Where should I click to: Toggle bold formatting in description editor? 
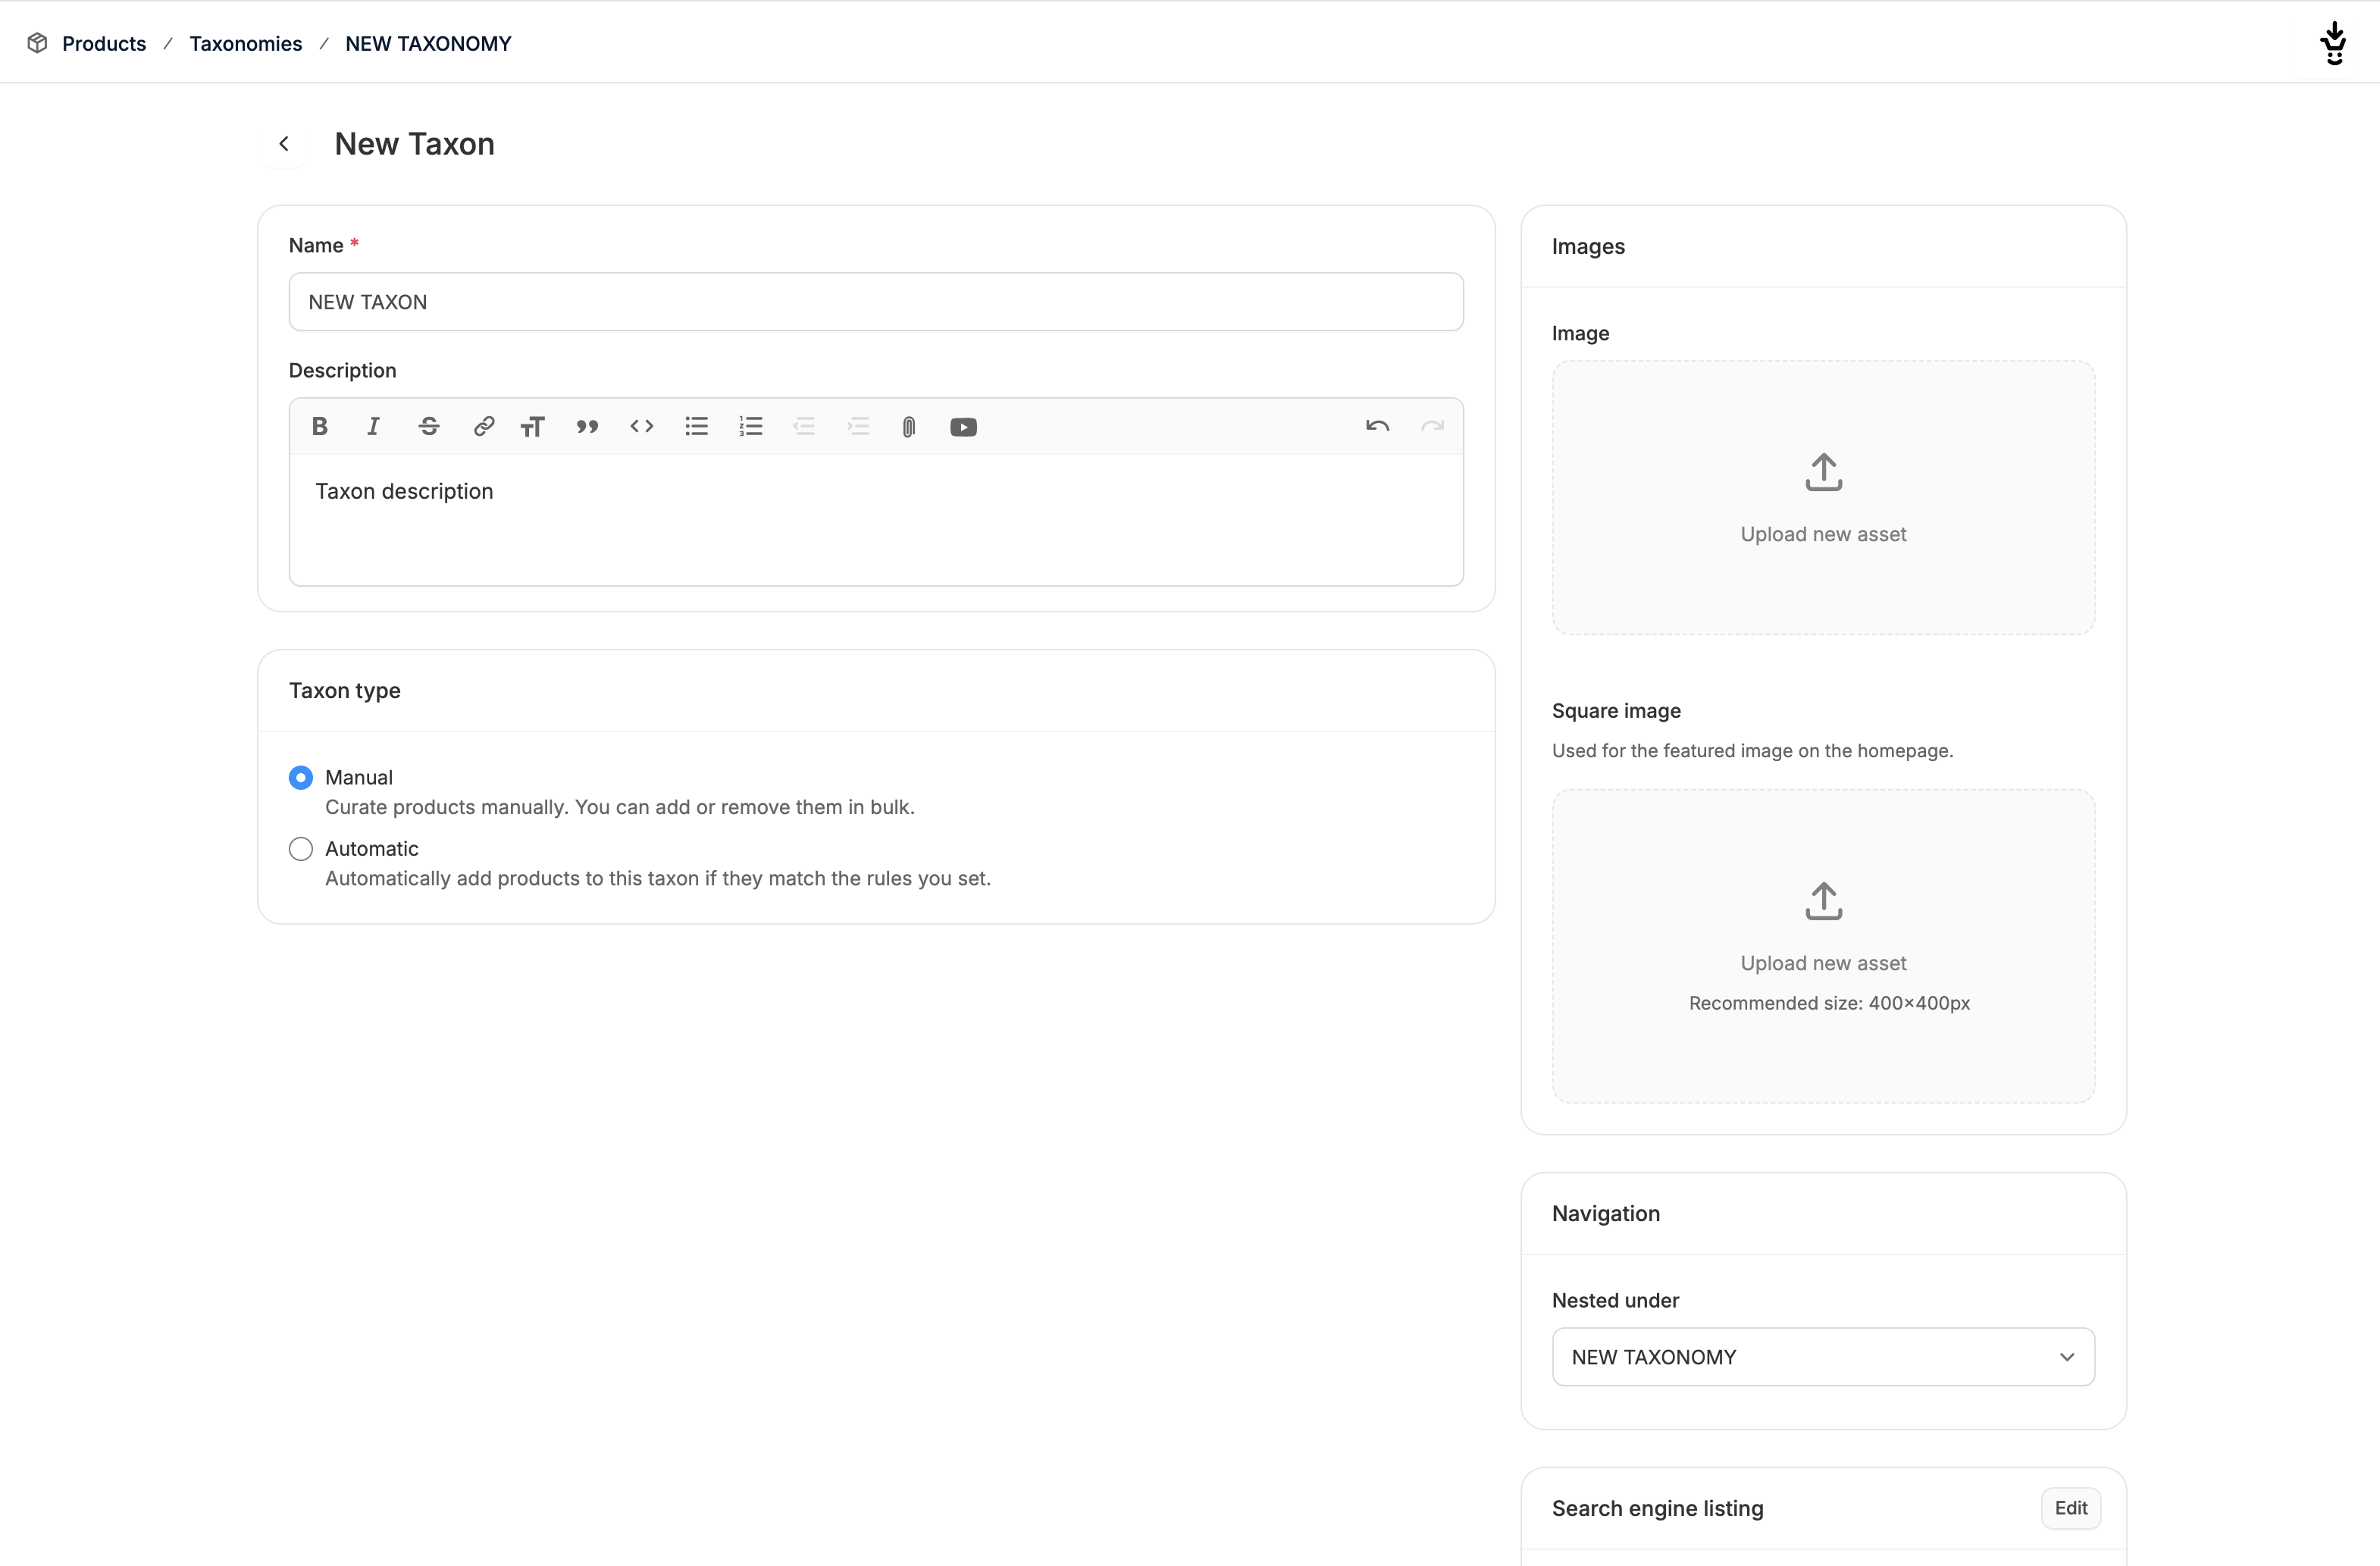coord(320,427)
